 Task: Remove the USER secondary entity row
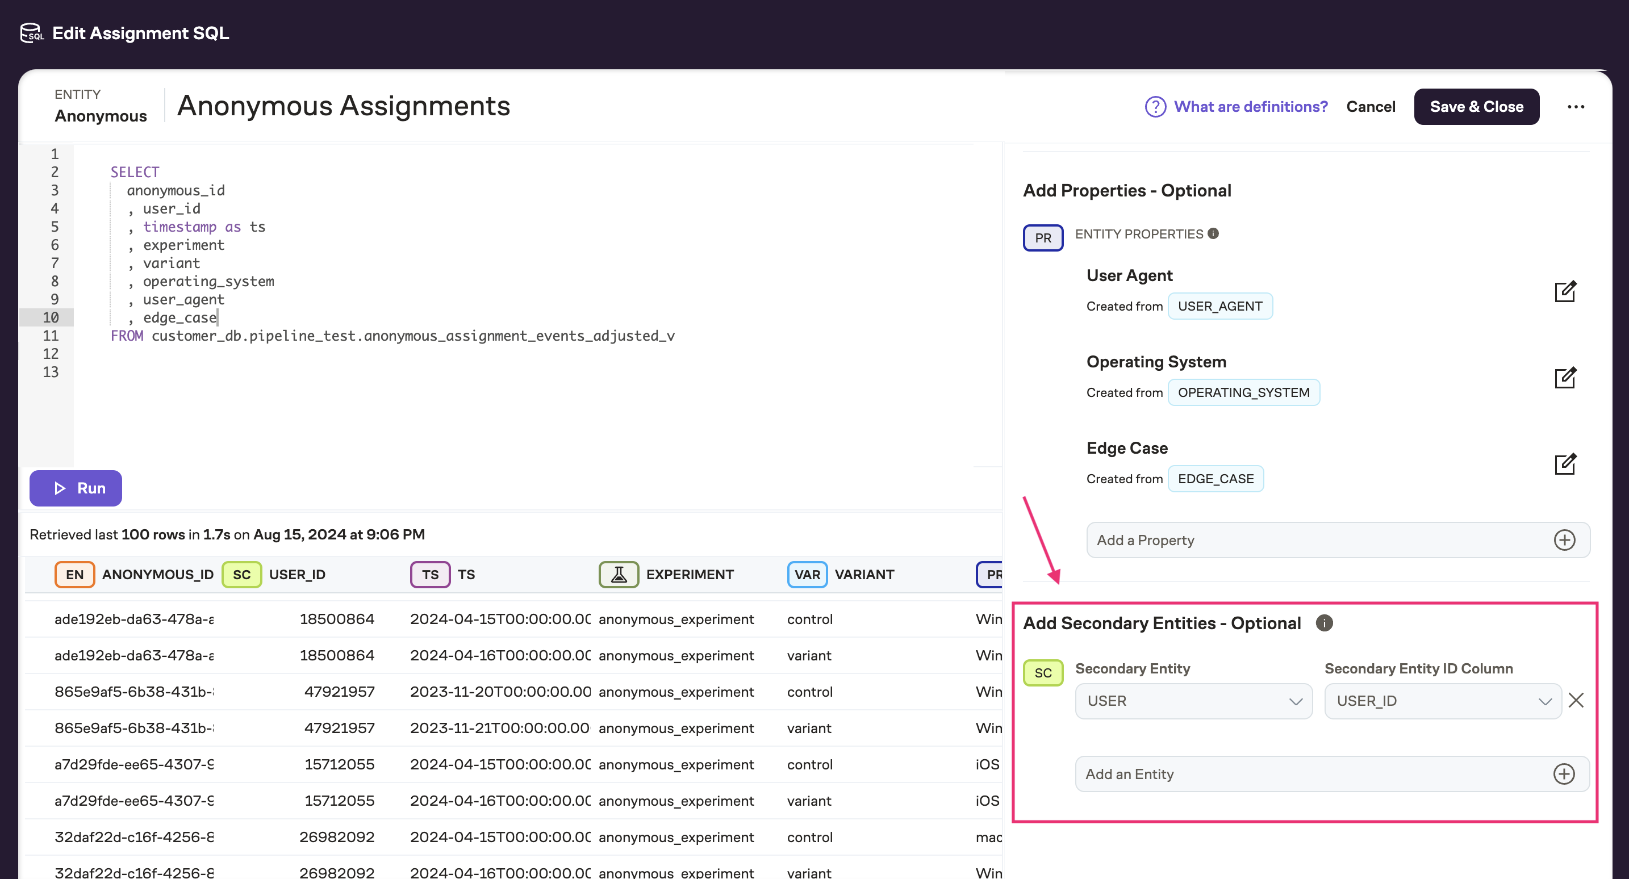point(1576,701)
